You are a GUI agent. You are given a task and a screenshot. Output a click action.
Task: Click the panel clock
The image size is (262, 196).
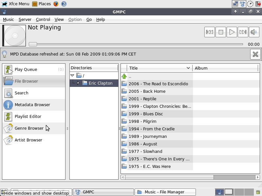(250, 4)
